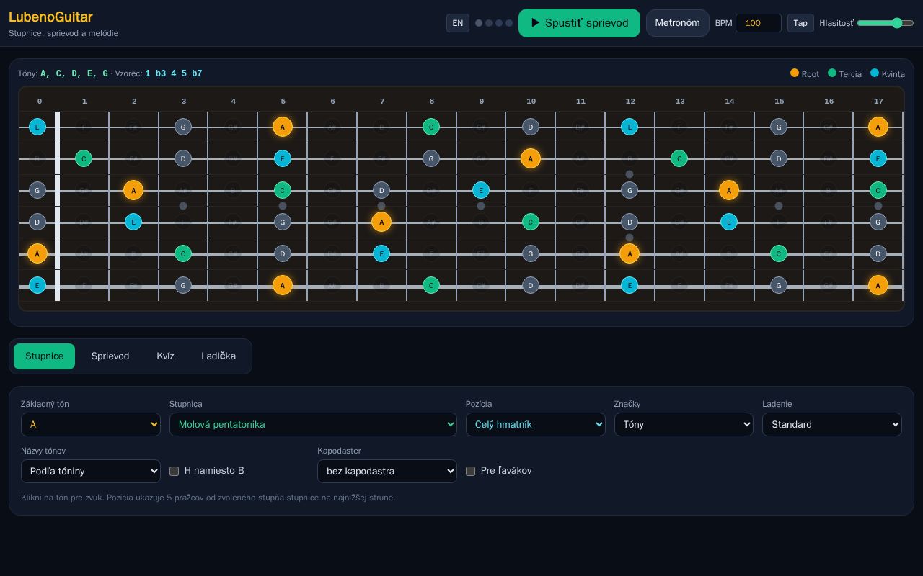
Task: Play root A at fret 17, high E string
Action: point(878,127)
